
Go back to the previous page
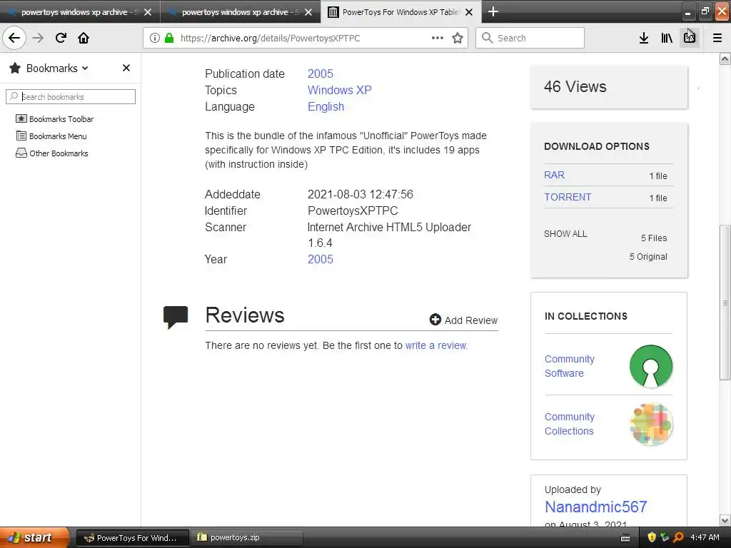tap(14, 38)
